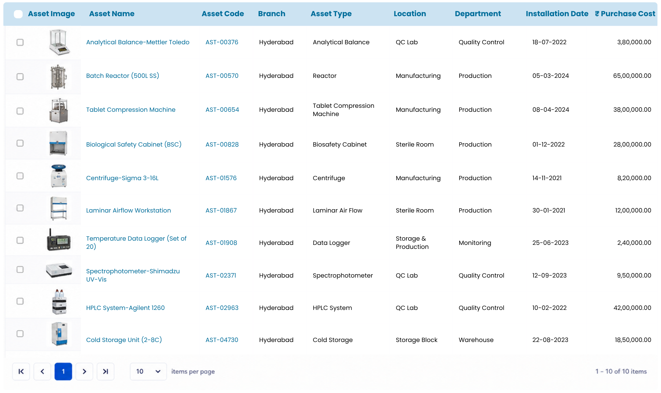
Task: Toggle the select-all checkbox in header
Action: click(x=18, y=14)
